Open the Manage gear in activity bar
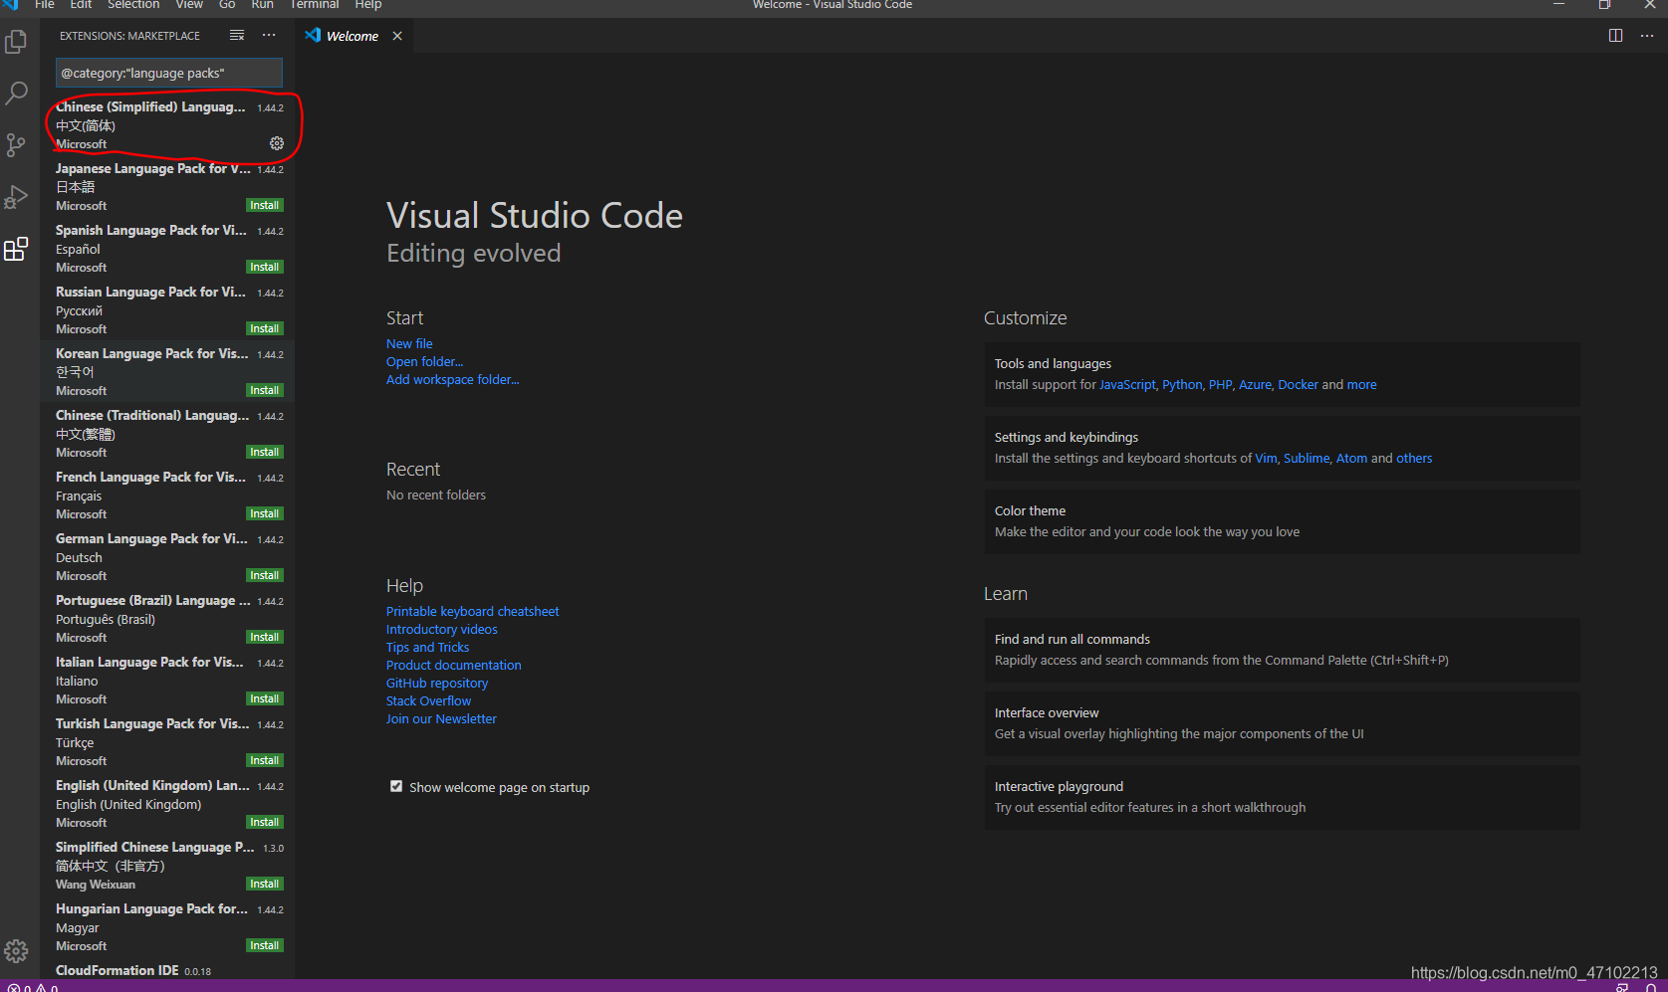 coord(16,951)
